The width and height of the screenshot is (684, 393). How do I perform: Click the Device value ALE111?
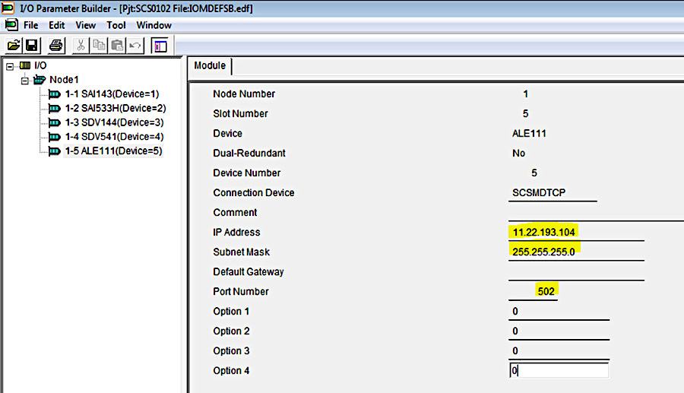[529, 134]
